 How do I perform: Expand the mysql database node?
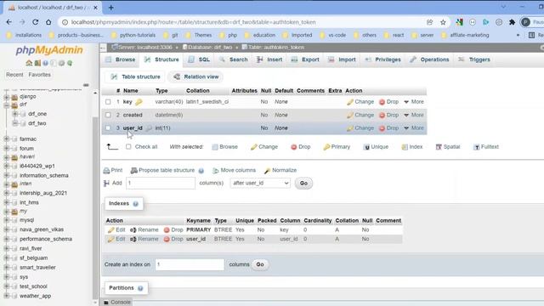7,220
